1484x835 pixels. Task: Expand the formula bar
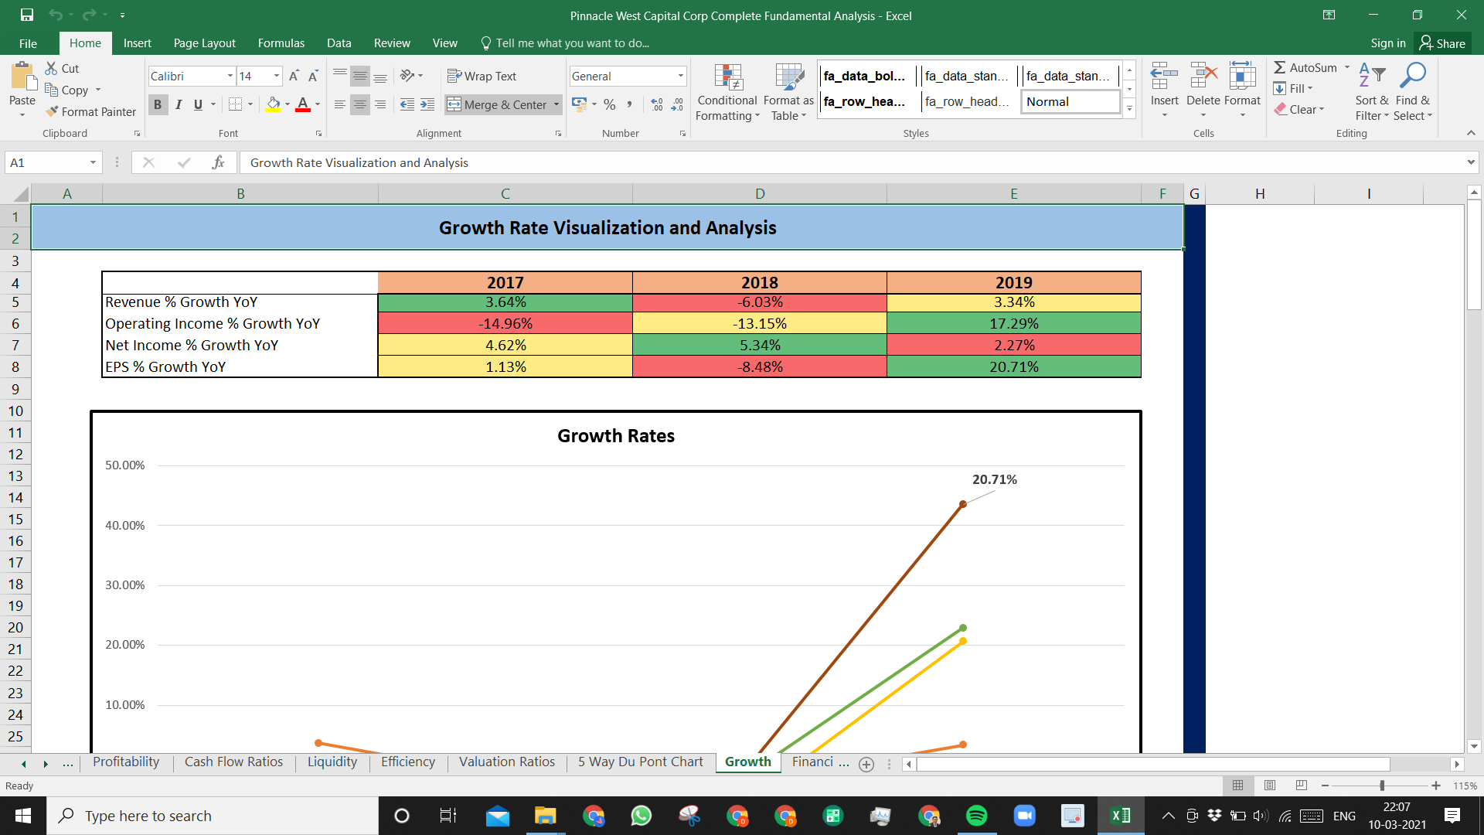click(x=1470, y=162)
